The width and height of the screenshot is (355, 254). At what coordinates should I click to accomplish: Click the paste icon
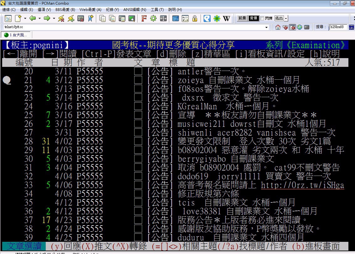[122, 18]
